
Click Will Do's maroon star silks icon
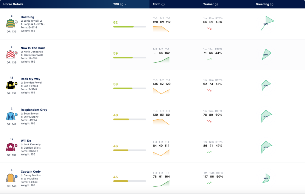[x=11, y=147]
